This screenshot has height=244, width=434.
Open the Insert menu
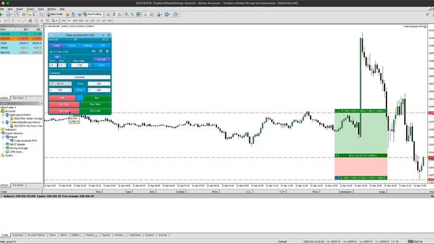click(20, 9)
